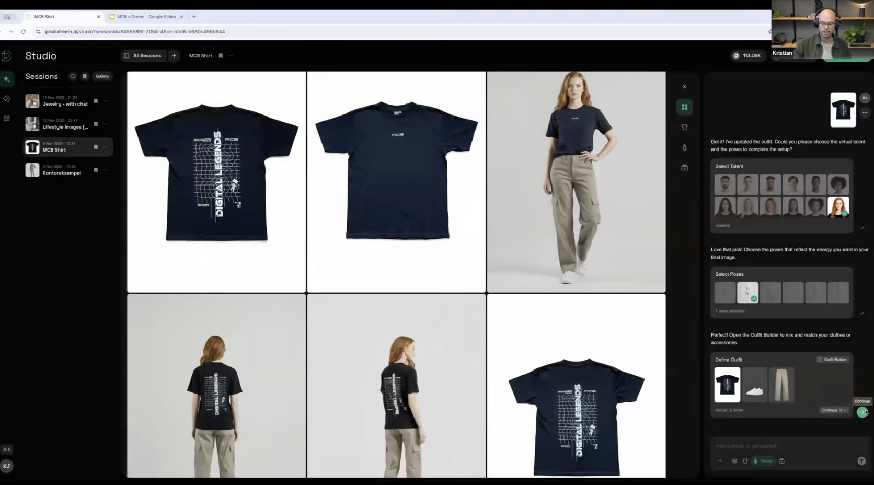
Task: Toggle the Model chip in chat input
Action: pos(763,461)
